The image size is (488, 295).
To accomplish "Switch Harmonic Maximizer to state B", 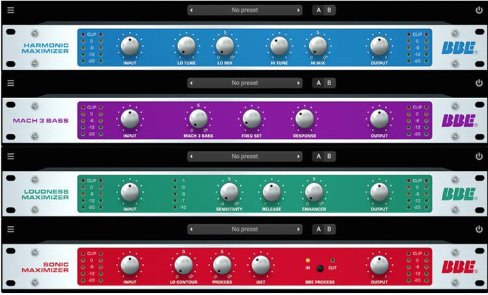I will click(329, 10).
